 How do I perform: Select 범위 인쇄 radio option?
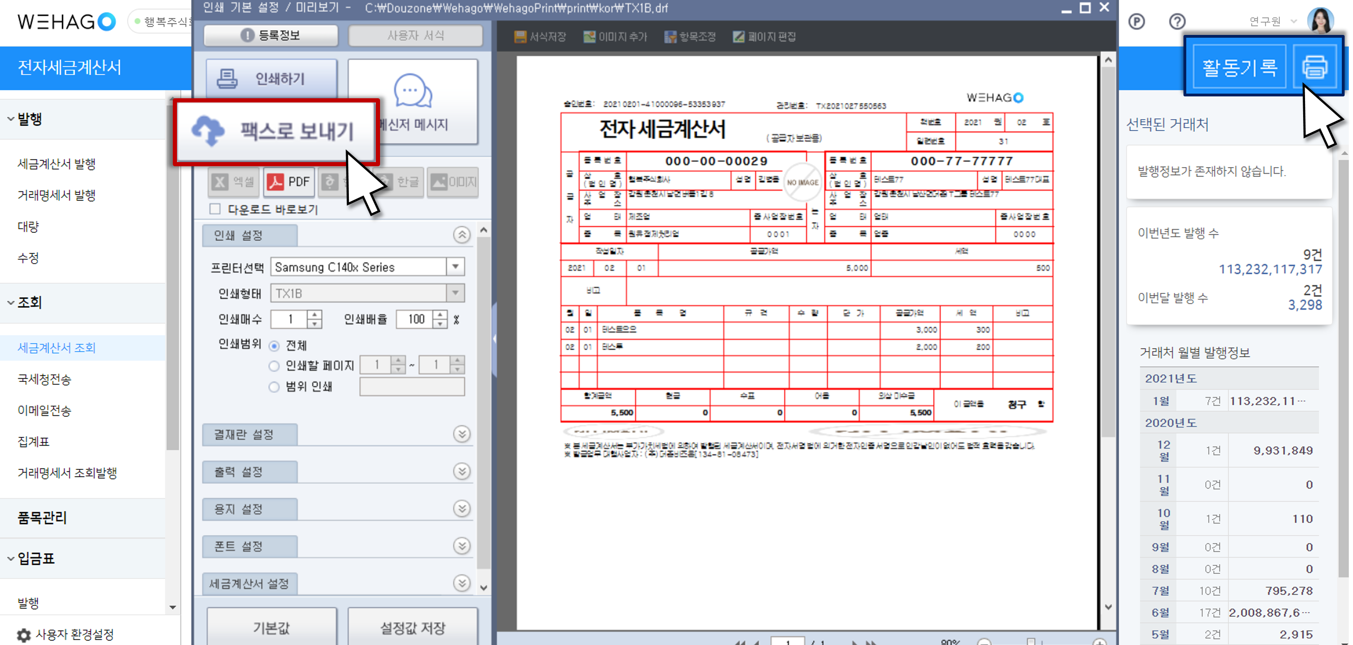click(274, 387)
